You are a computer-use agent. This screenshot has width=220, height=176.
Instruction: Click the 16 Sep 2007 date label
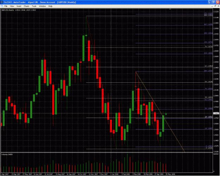[x=71, y=174]
